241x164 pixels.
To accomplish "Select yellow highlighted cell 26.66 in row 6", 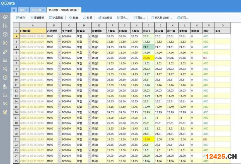I will (149, 58).
